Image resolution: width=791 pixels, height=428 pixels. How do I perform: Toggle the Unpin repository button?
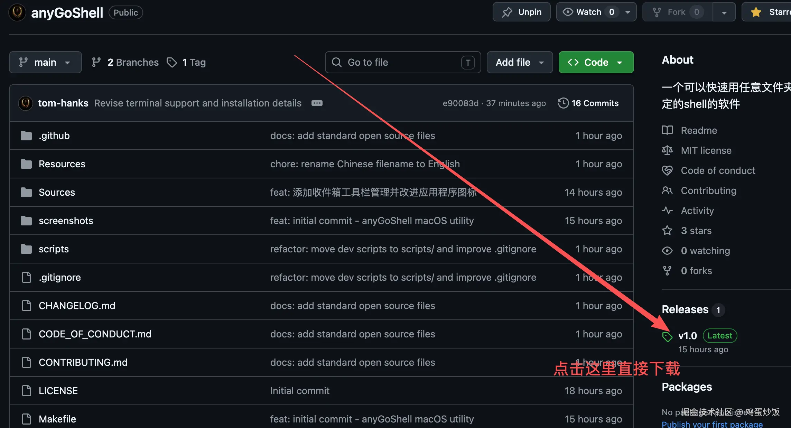(x=521, y=12)
